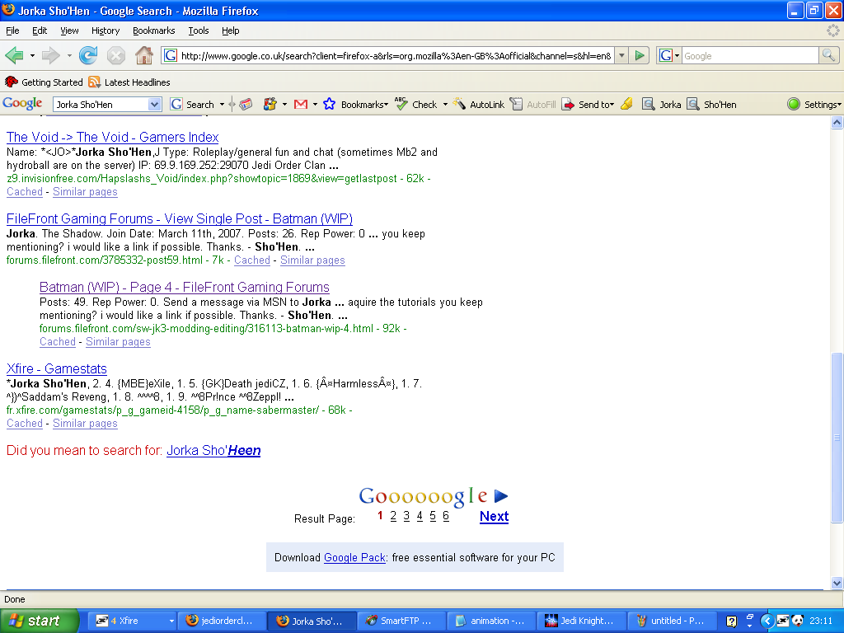Click the Jorka Sho'Heen spelling suggestion
The image size is (844, 633).
(213, 451)
